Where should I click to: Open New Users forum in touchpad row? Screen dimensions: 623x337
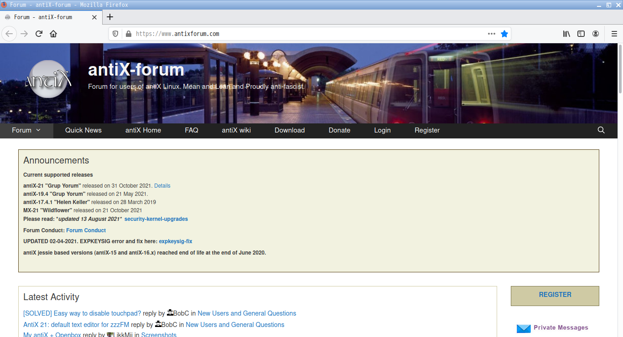[x=247, y=313]
